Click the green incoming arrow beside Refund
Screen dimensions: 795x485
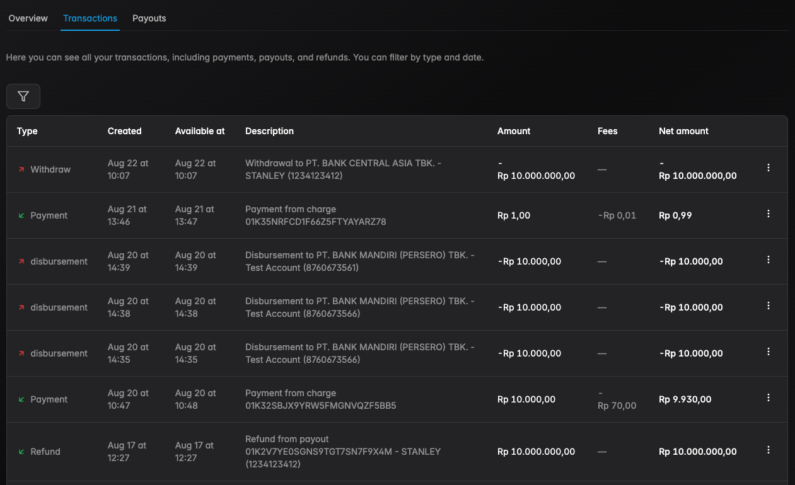(21, 451)
